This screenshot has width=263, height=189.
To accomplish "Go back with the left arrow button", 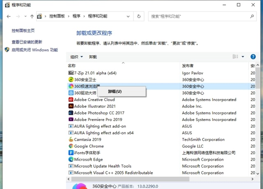I will 9,16.
